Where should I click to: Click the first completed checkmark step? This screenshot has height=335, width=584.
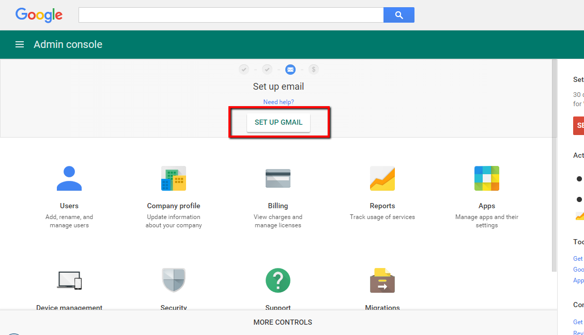pyautogui.click(x=244, y=69)
